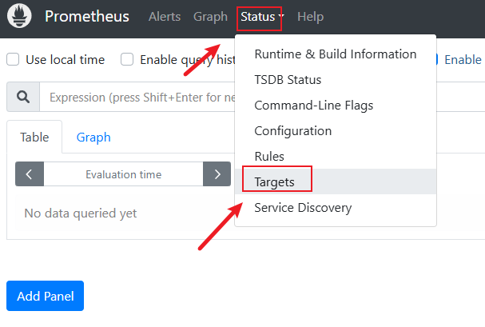Switch to the Graph panel tab
This screenshot has width=485, height=327.
(93, 137)
